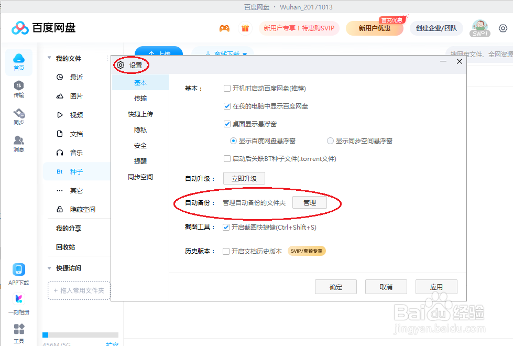This screenshot has width=513, height=346.
Task: Click the APP下载 icon
Action: [19, 274]
